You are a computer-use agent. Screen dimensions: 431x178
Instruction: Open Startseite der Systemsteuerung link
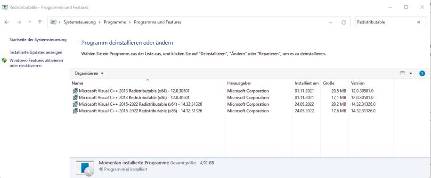pos(38,40)
